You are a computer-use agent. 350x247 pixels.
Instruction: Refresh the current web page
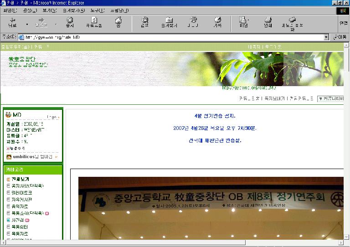tap(94, 22)
